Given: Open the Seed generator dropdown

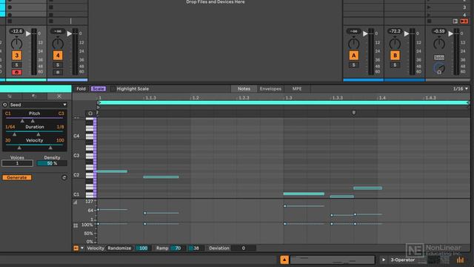Looking at the screenshot, I should point(38,105).
